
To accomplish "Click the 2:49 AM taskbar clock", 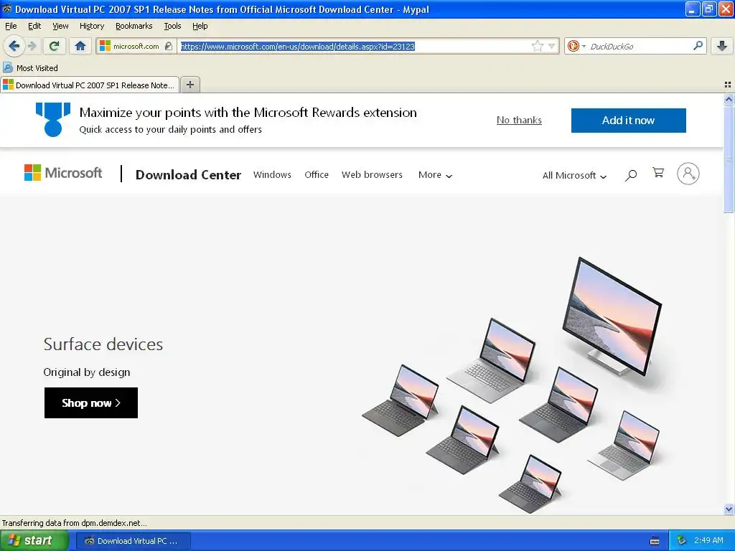I will tap(708, 540).
